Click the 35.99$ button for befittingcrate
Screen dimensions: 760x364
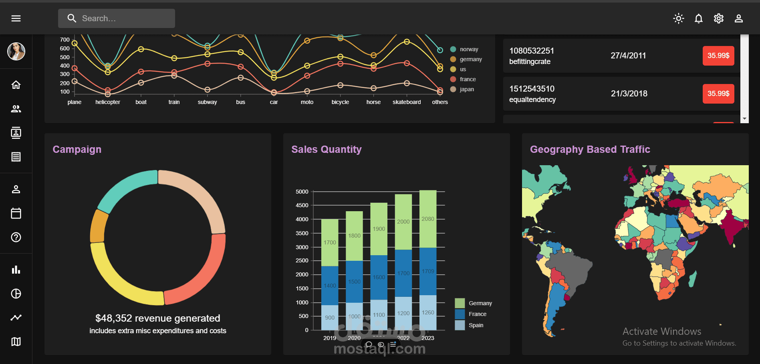click(718, 56)
